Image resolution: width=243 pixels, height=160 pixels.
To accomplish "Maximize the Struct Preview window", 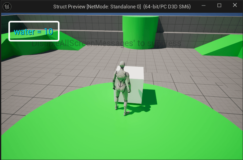I will (219, 6).
